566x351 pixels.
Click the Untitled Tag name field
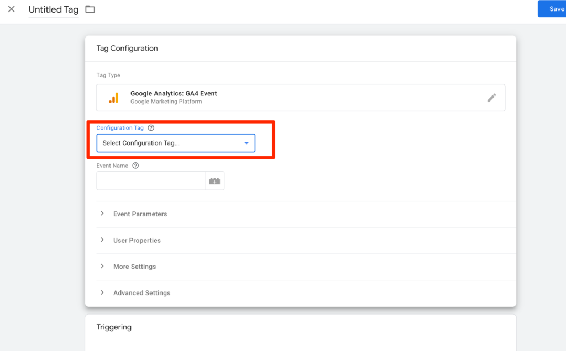pos(54,10)
